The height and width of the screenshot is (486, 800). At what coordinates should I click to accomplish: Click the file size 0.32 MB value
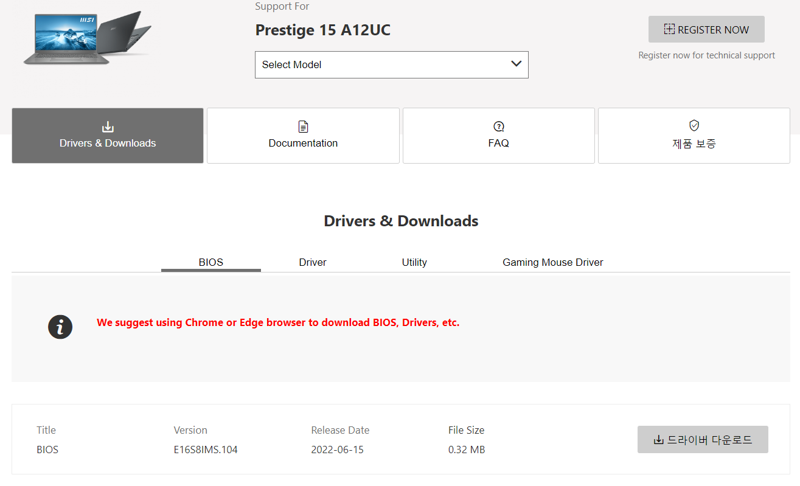point(467,450)
